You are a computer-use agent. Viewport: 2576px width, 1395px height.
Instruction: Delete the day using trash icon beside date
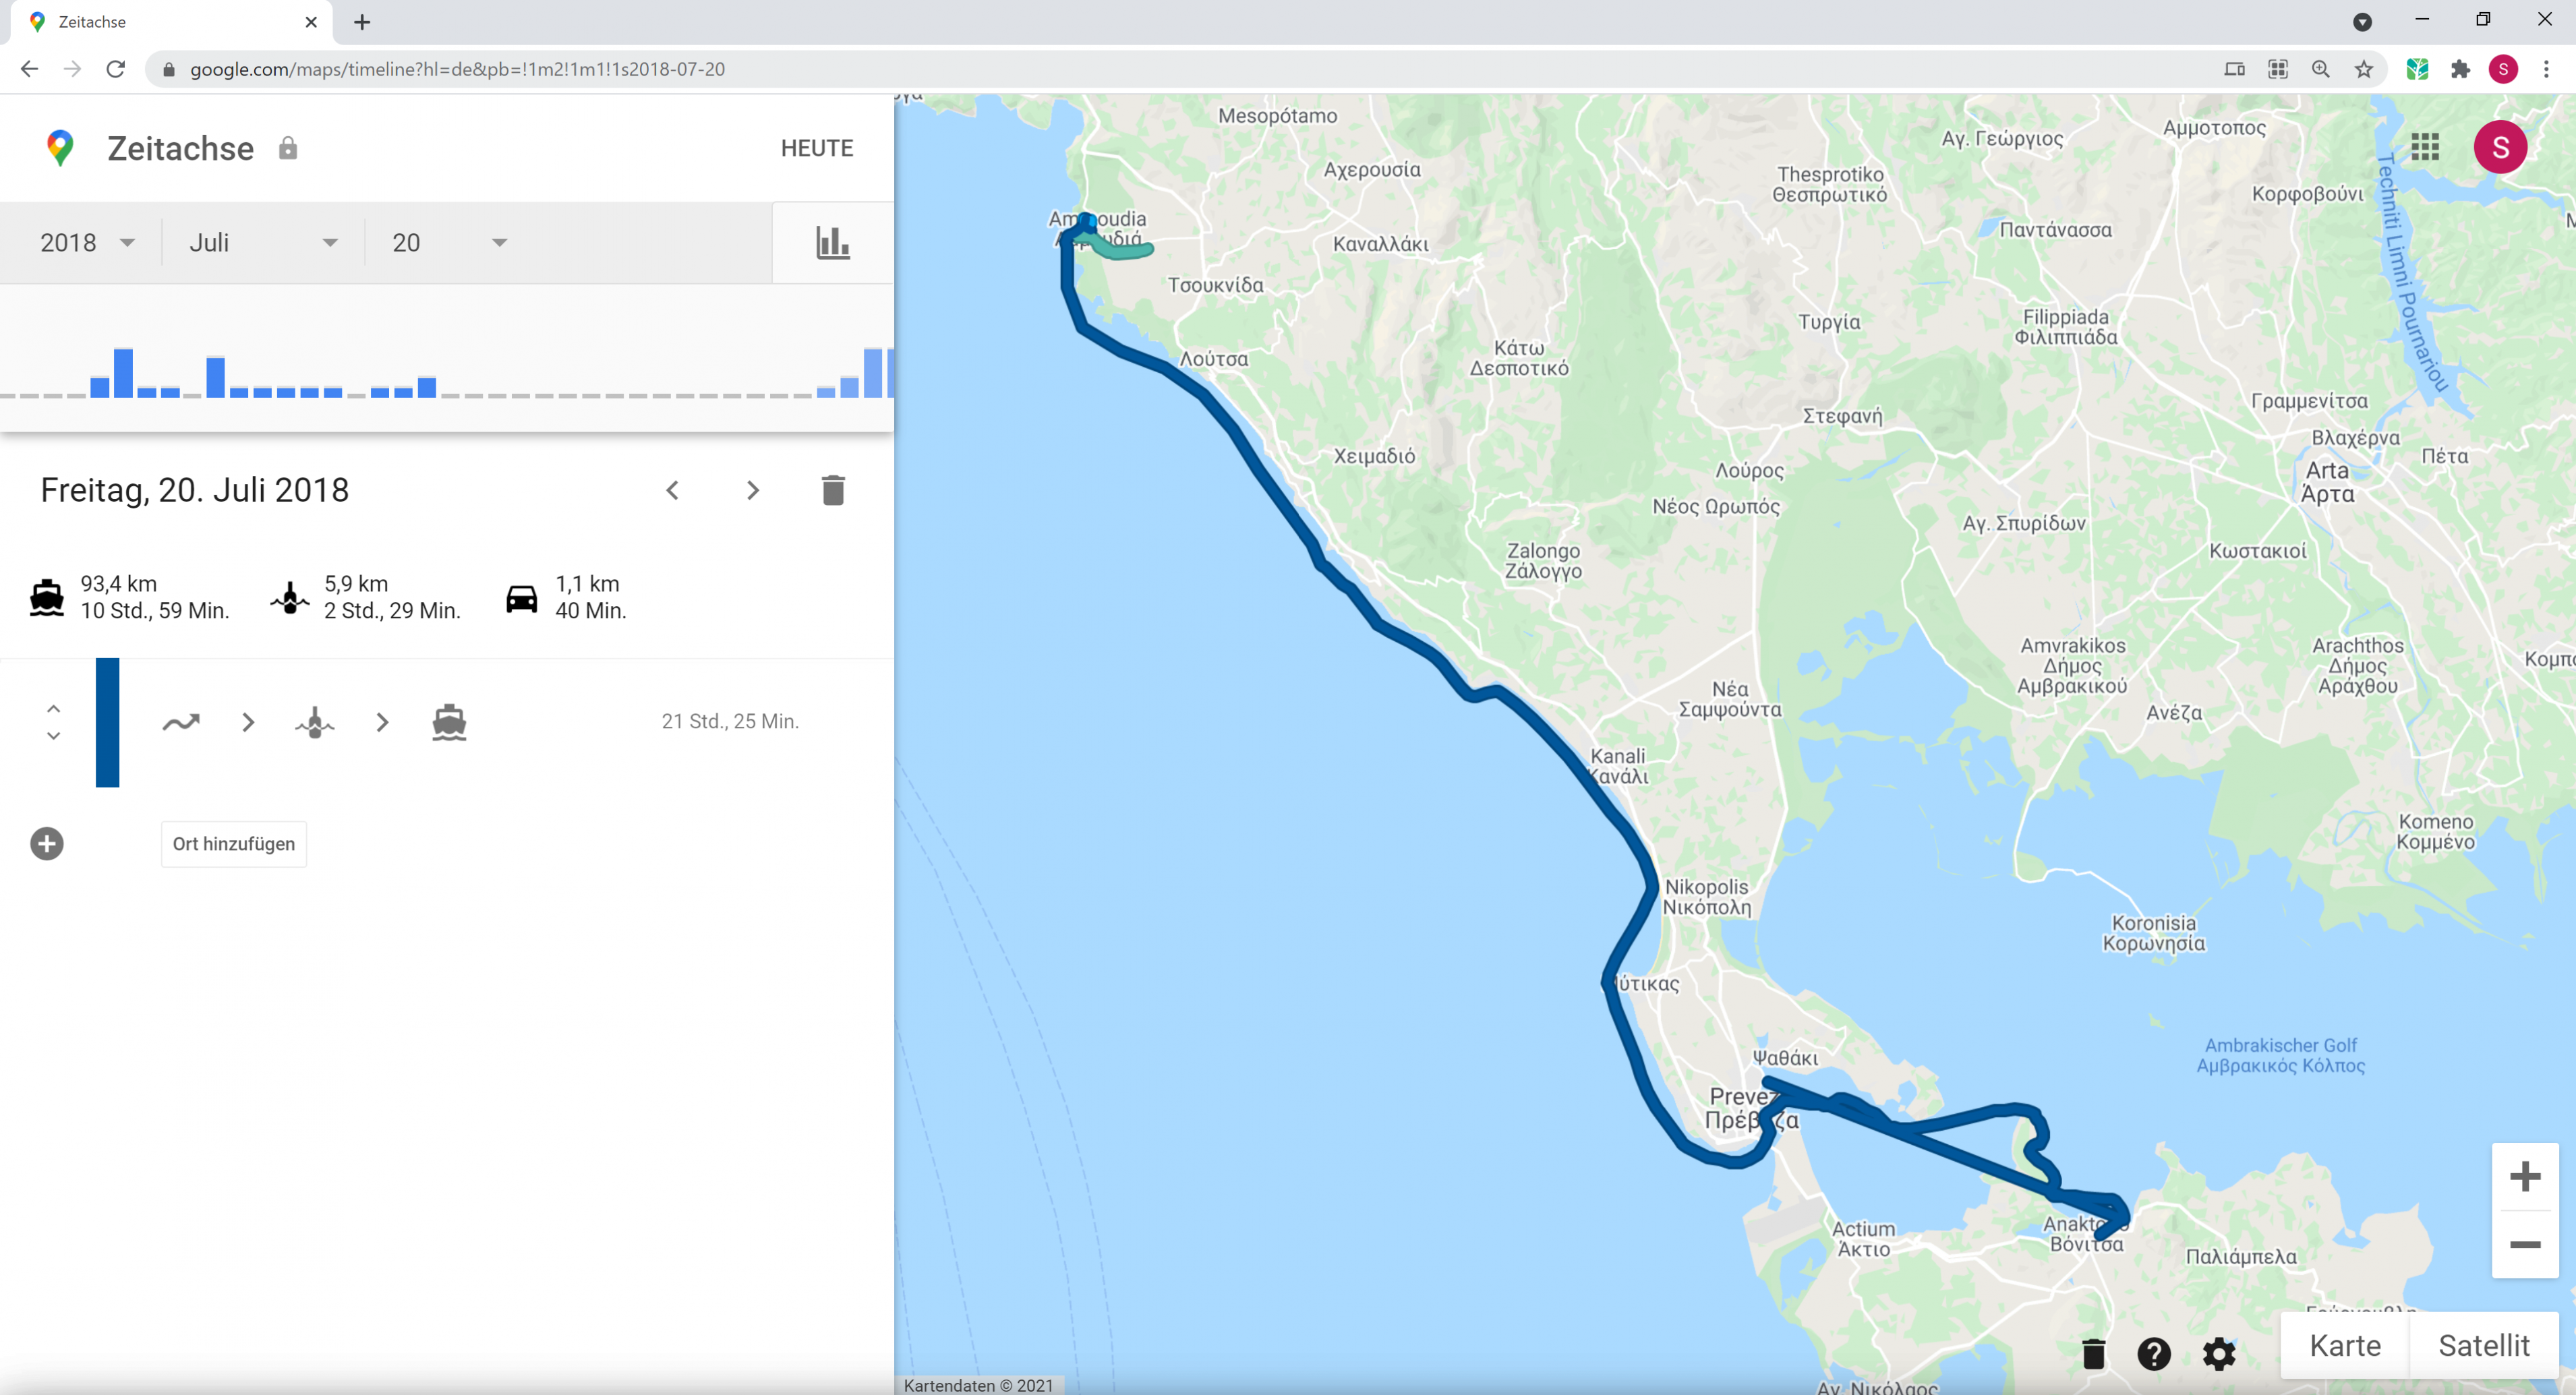[832, 490]
